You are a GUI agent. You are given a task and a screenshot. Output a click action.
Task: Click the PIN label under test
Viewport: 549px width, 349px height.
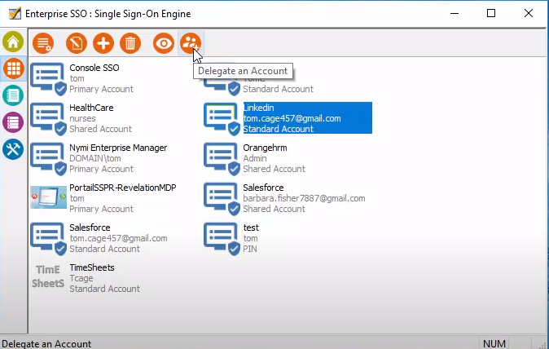250,249
